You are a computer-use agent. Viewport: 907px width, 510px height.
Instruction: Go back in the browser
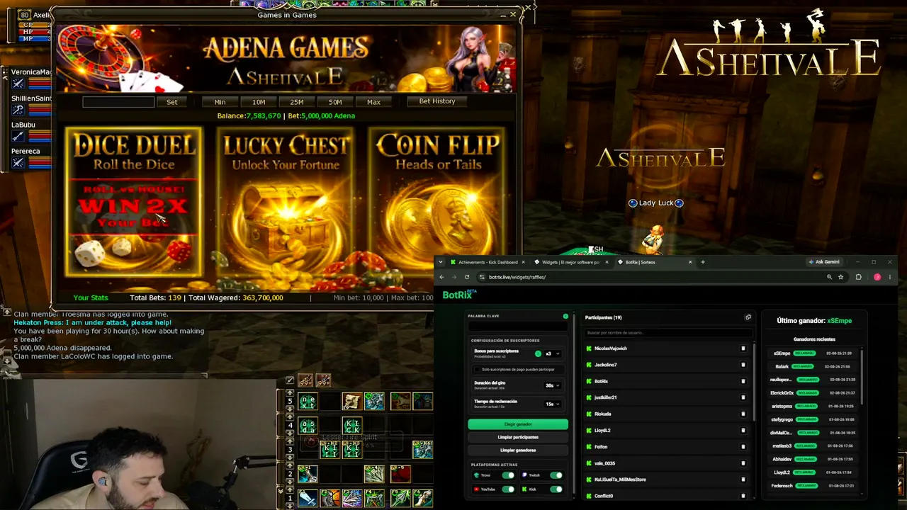(441, 277)
